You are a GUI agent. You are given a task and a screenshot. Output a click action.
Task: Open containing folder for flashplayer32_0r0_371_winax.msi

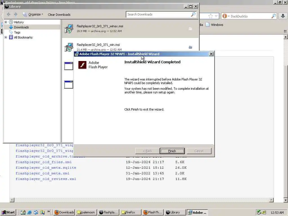[190, 29]
